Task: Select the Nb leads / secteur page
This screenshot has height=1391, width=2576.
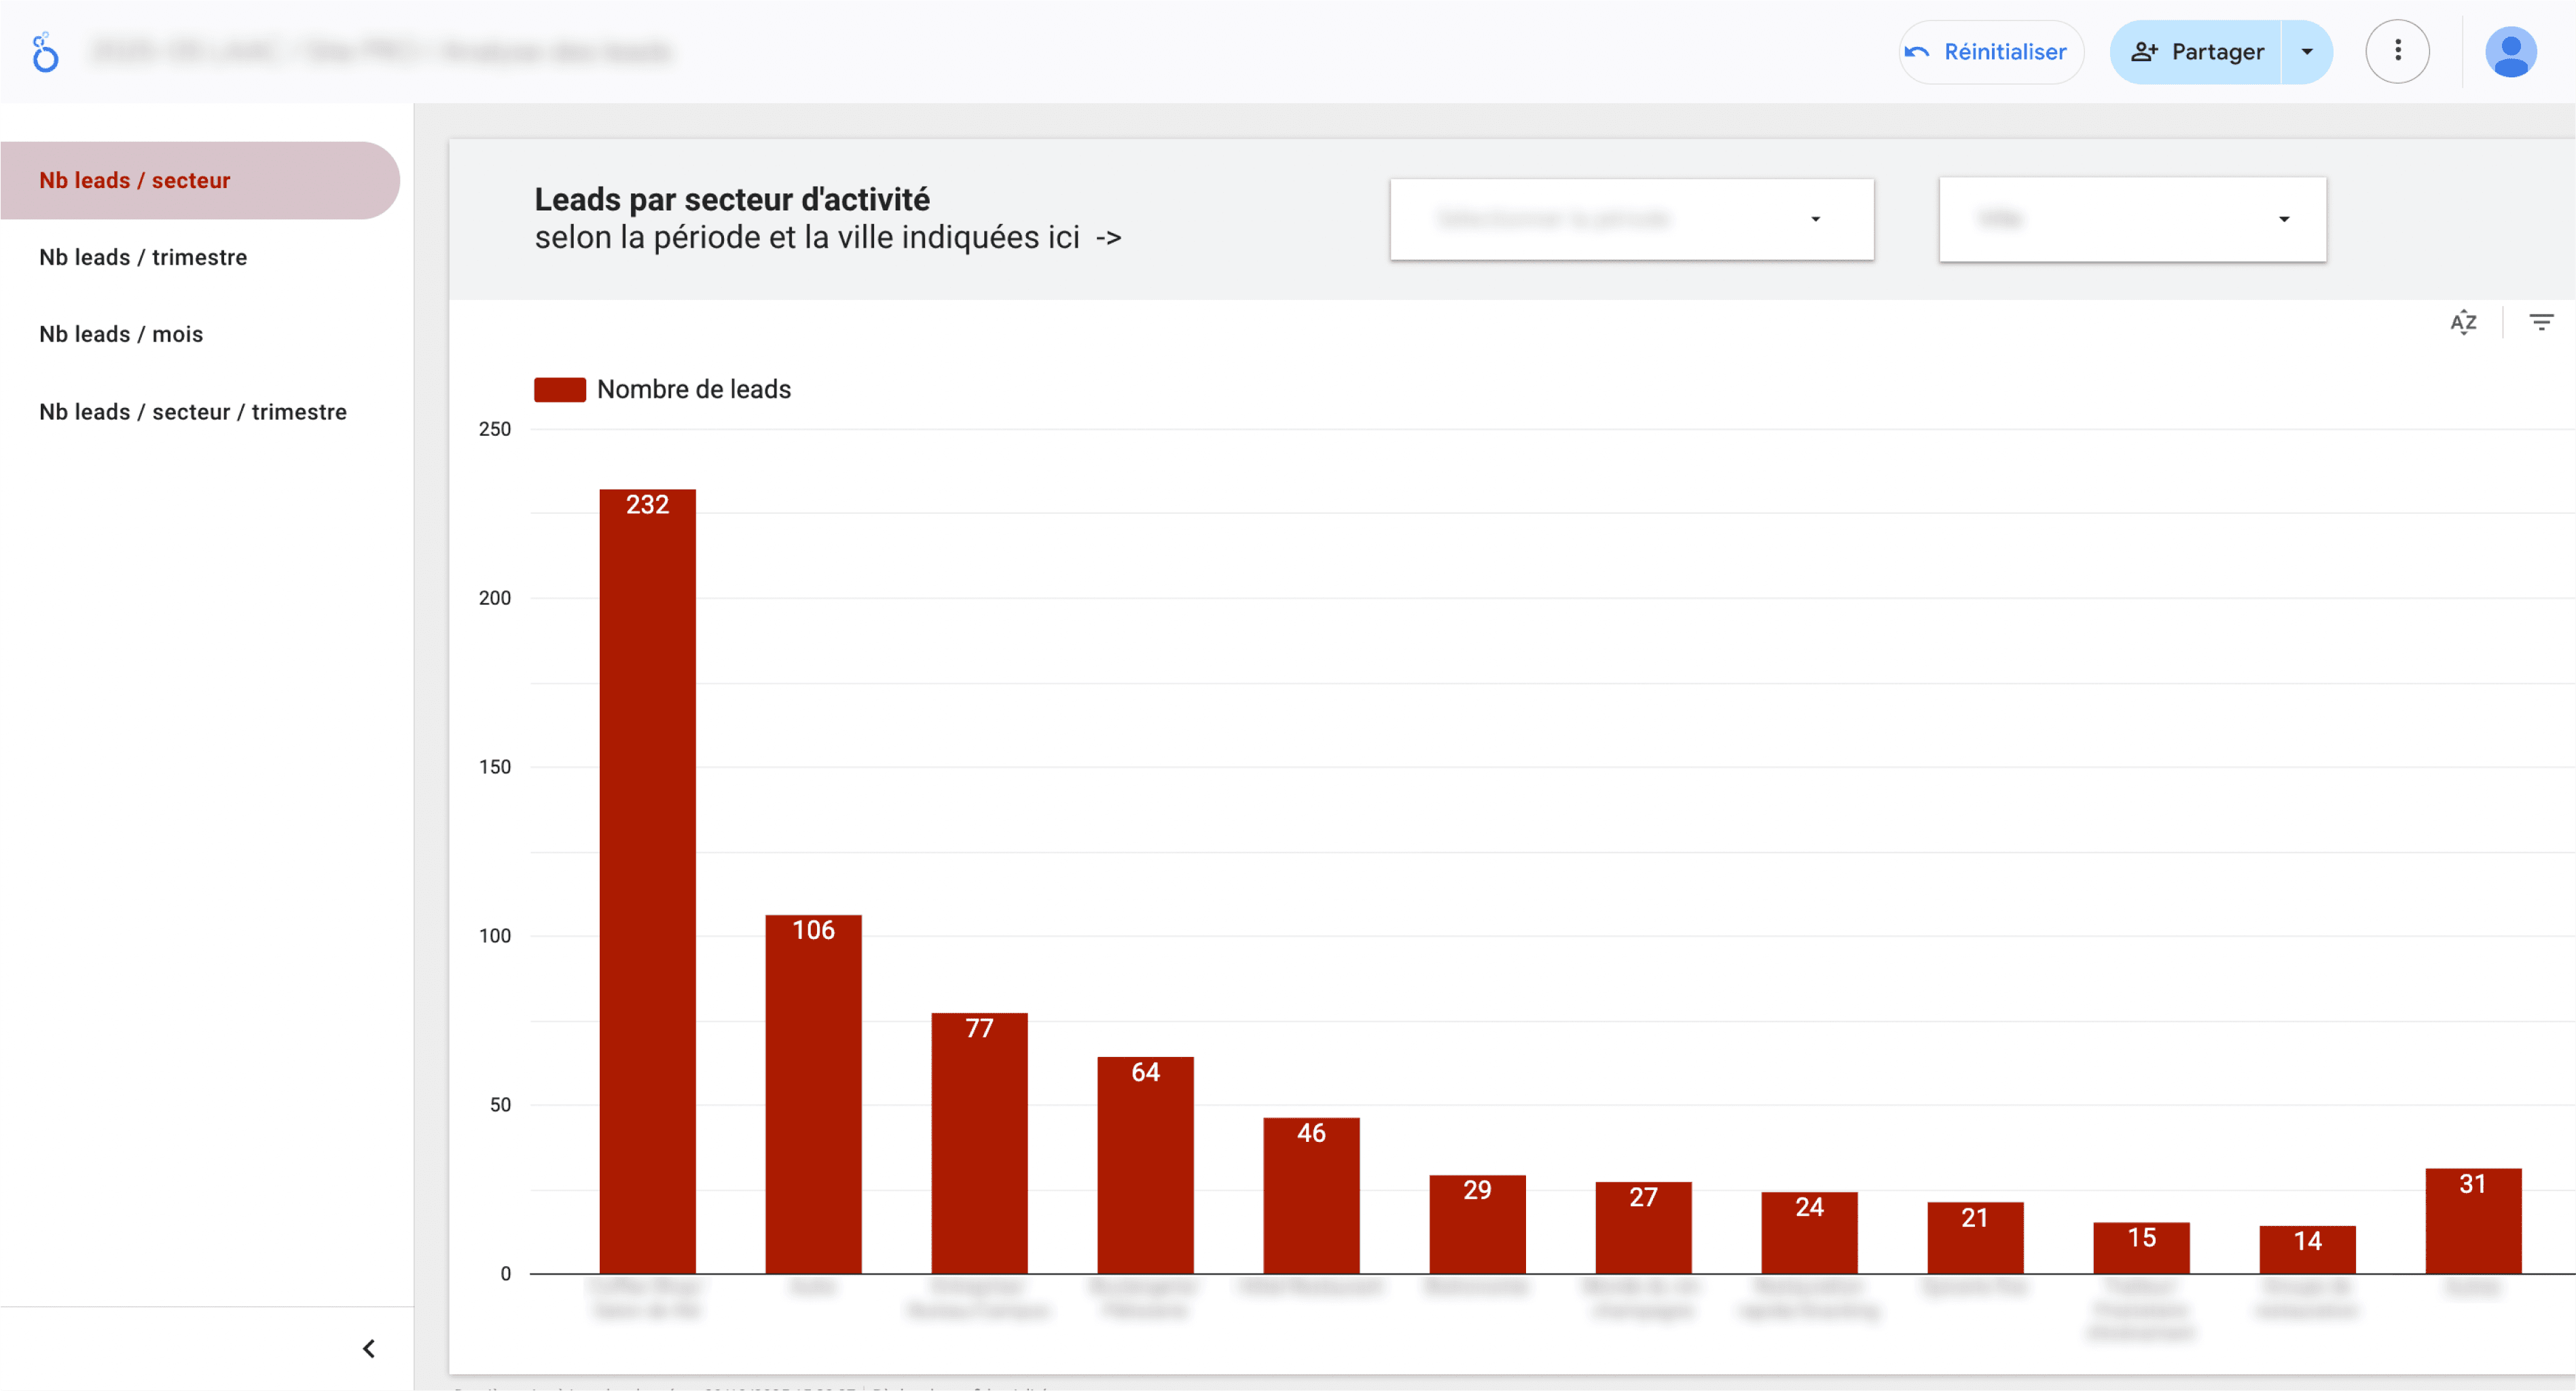Action: click(135, 180)
